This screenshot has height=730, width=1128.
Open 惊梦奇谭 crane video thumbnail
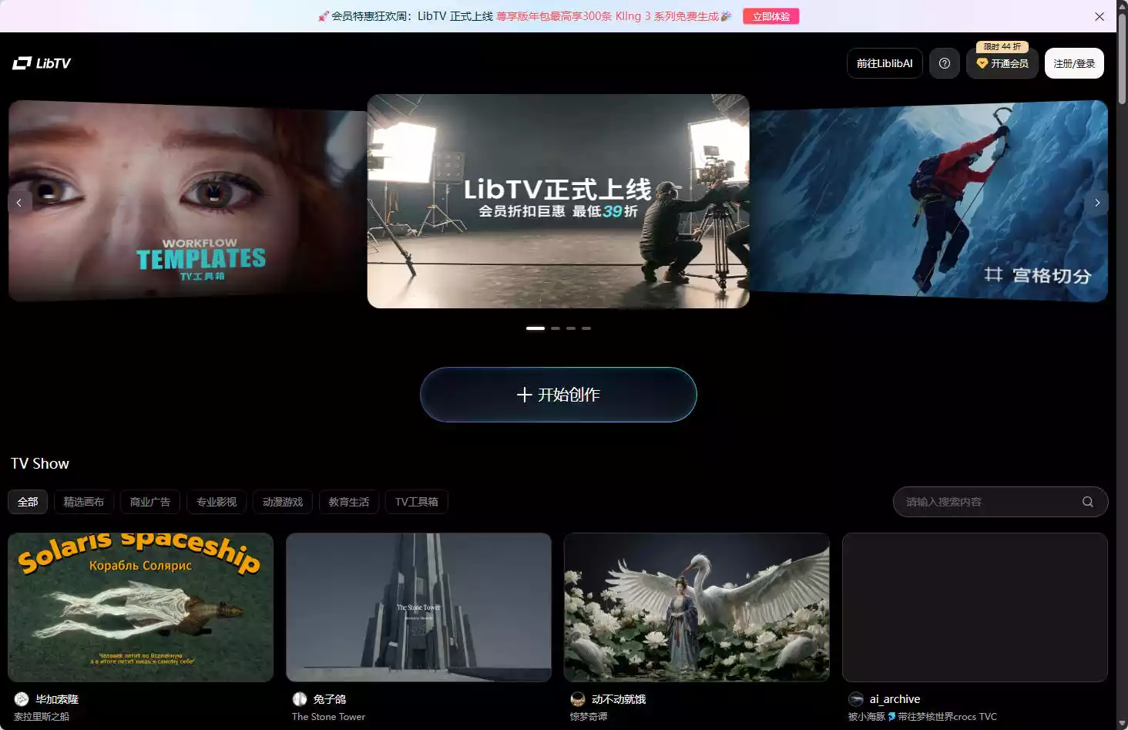697,607
